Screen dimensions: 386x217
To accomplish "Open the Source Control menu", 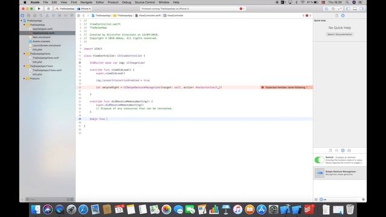I will click(x=145, y=2).
